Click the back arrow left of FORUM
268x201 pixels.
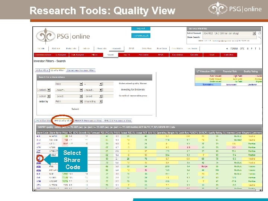(227, 48)
